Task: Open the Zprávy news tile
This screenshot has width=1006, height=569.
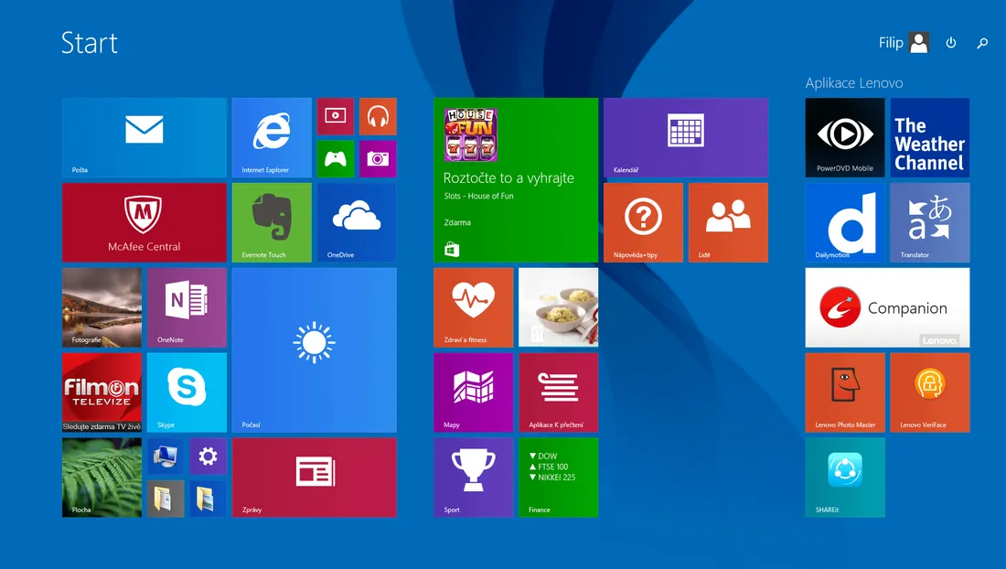Action: point(315,478)
